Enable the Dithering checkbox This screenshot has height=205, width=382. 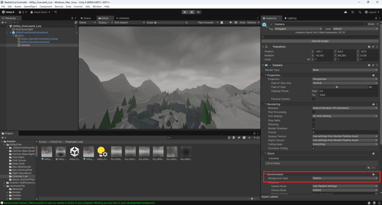313,124
